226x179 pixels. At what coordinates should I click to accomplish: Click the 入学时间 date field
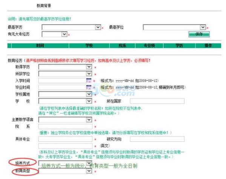pos(62,80)
